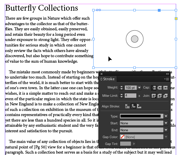Click the frame's right-middle handle
The image size is (182, 155).
coord(176,39)
